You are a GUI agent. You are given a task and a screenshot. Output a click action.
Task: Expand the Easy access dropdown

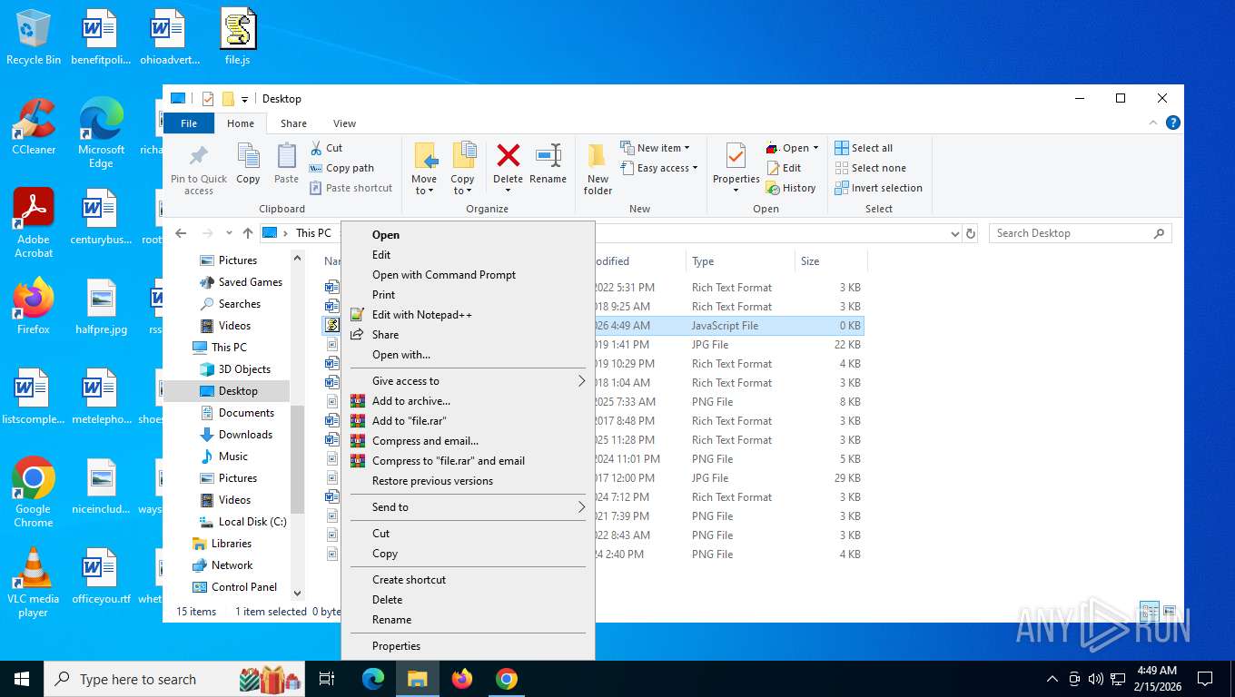660,168
